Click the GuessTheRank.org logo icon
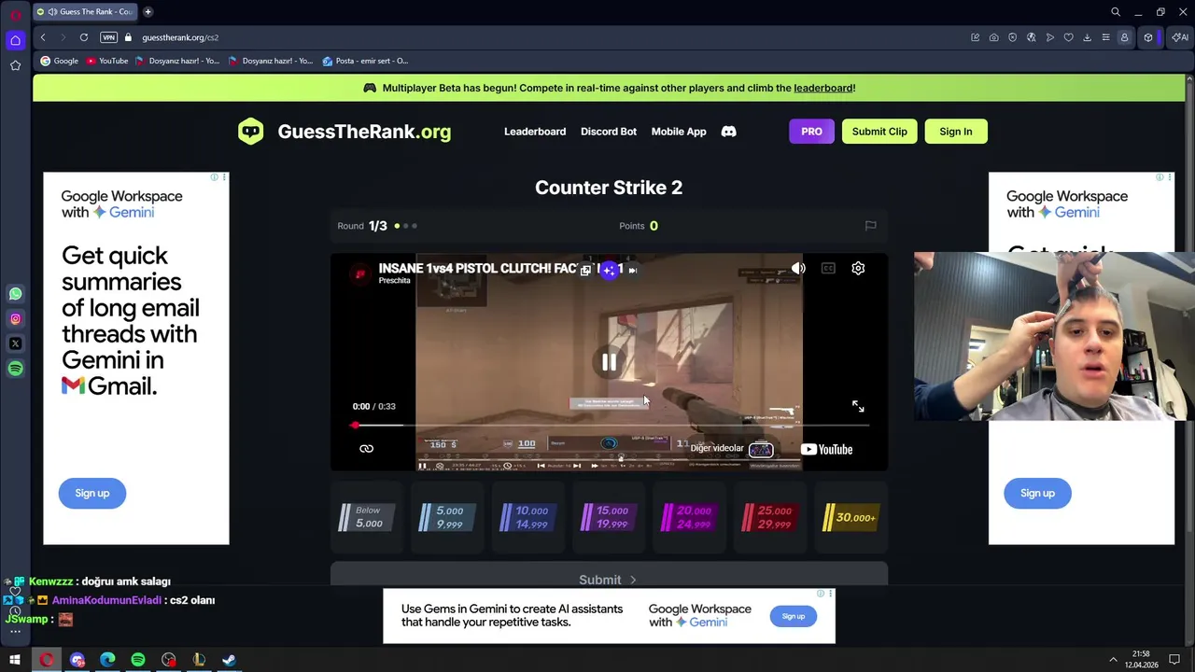Viewport: 1195px width, 672px height. coord(250,132)
